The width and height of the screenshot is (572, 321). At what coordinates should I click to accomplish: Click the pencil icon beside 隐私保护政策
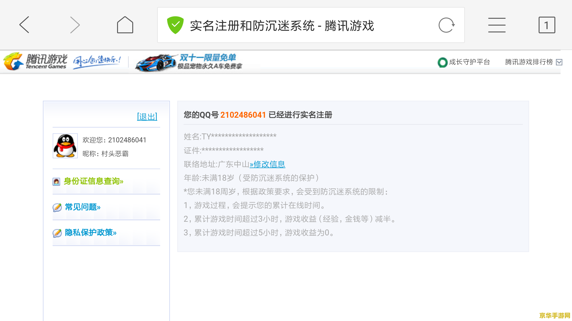(x=57, y=233)
